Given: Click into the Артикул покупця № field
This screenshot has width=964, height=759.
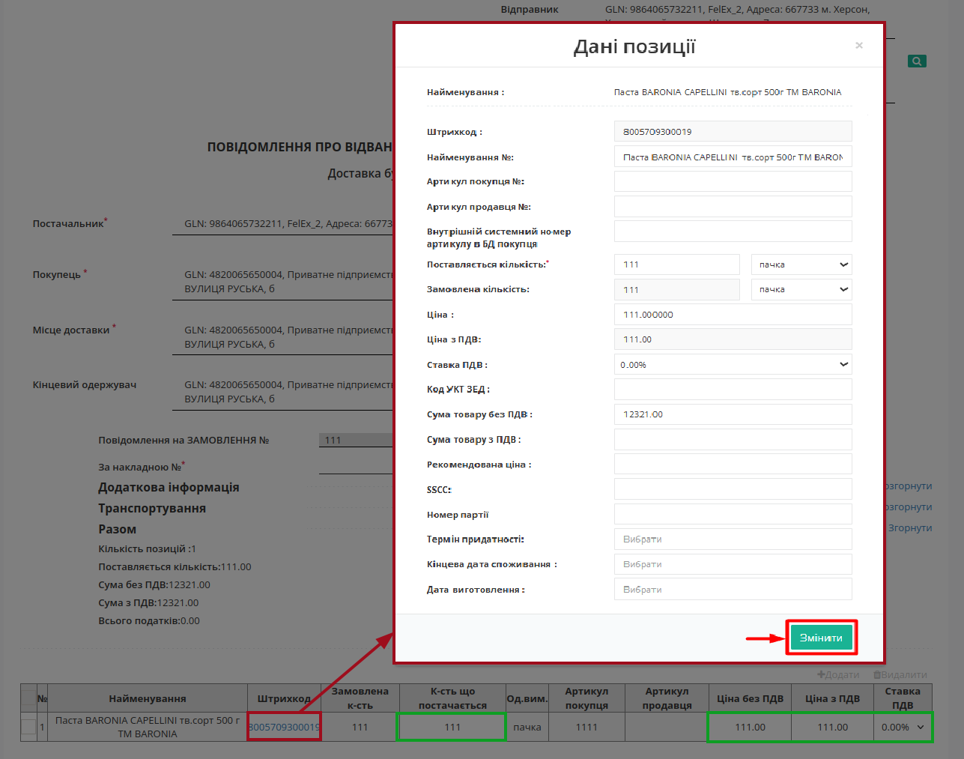Looking at the screenshot, I should tap(733, 181).
